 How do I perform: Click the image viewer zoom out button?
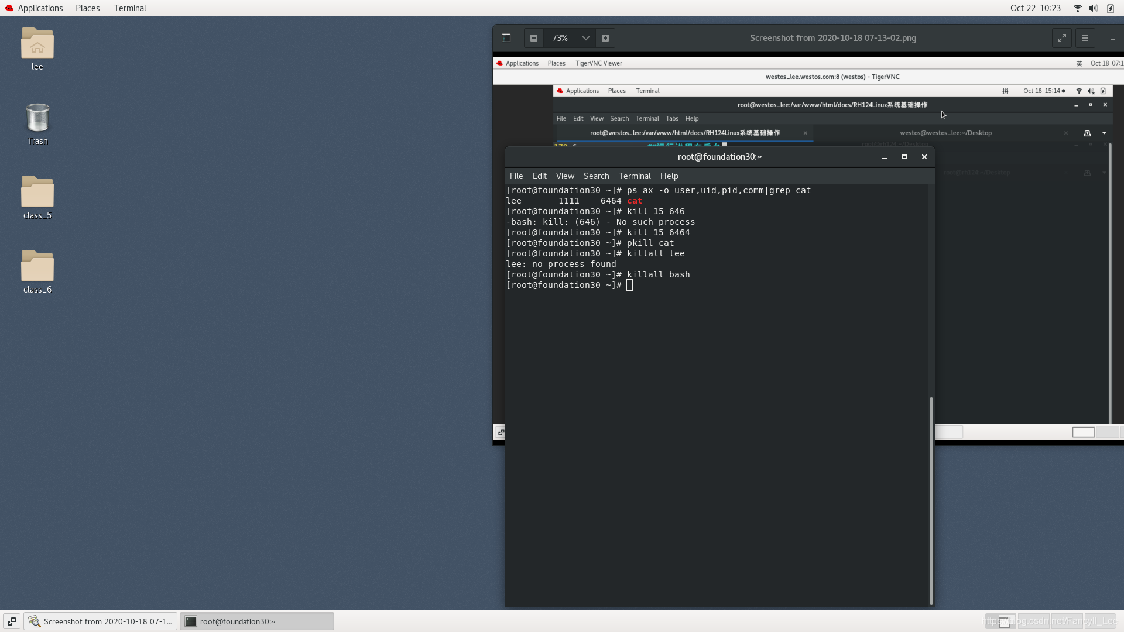click(x=533, y=38)
